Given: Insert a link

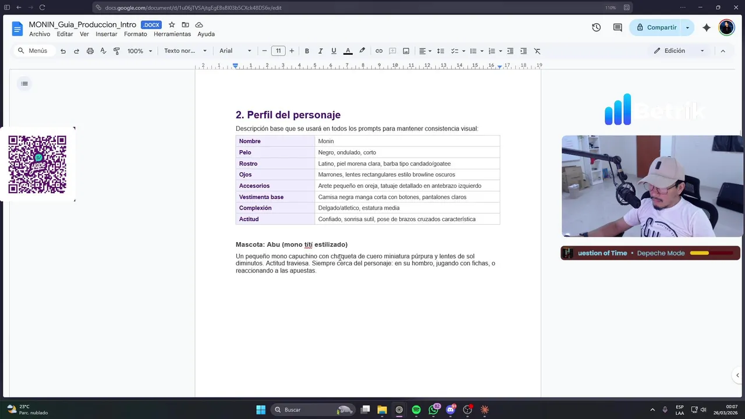Looking at the screenshot, I should click(x=379, y=51).
